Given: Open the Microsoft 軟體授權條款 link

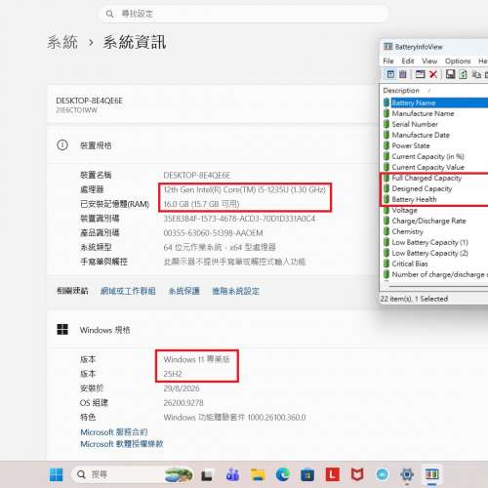Looking at the screenshot, I should (x=122, y=444).
